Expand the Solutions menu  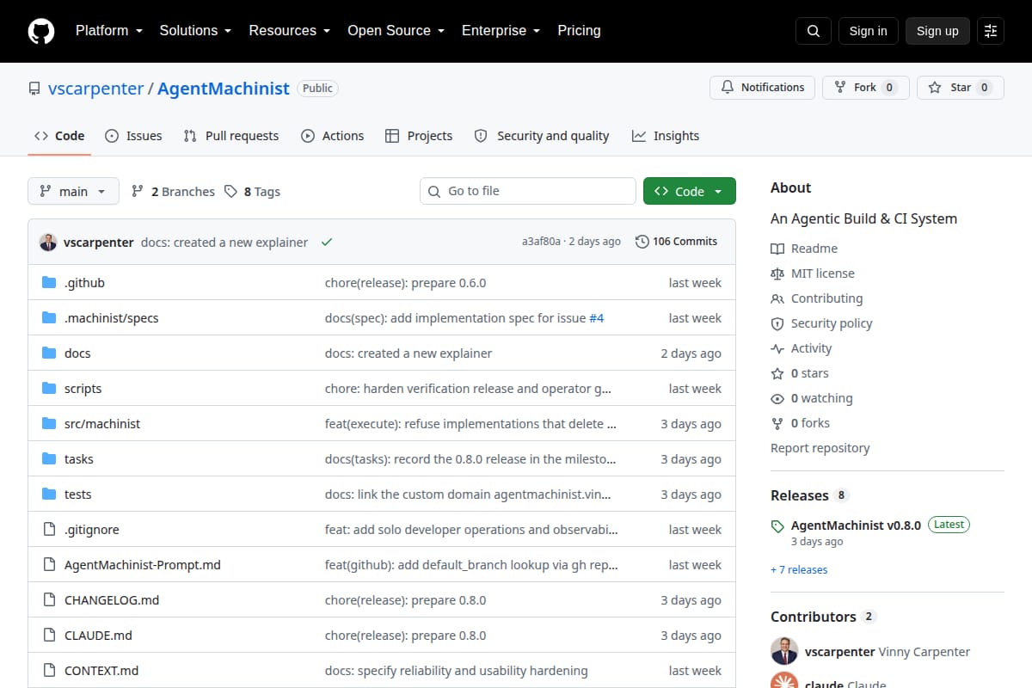coord(195,31)
